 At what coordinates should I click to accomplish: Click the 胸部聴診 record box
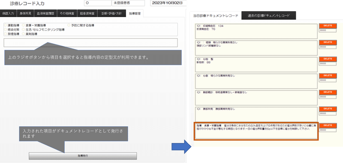tap(256, 98)
